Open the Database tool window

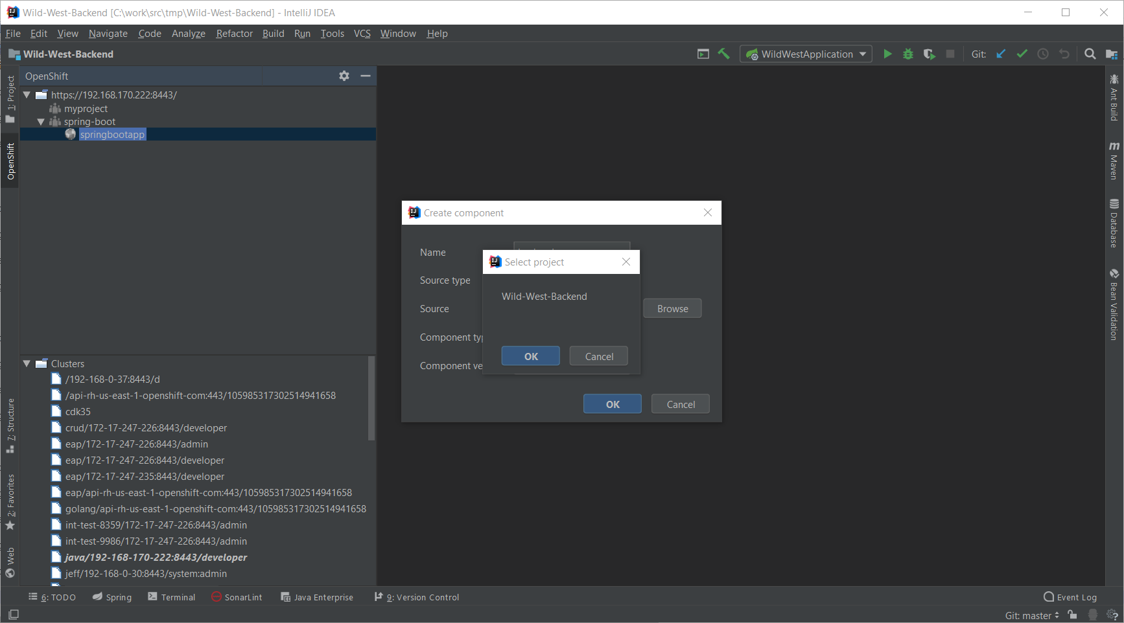click(x=1114, y=223)
